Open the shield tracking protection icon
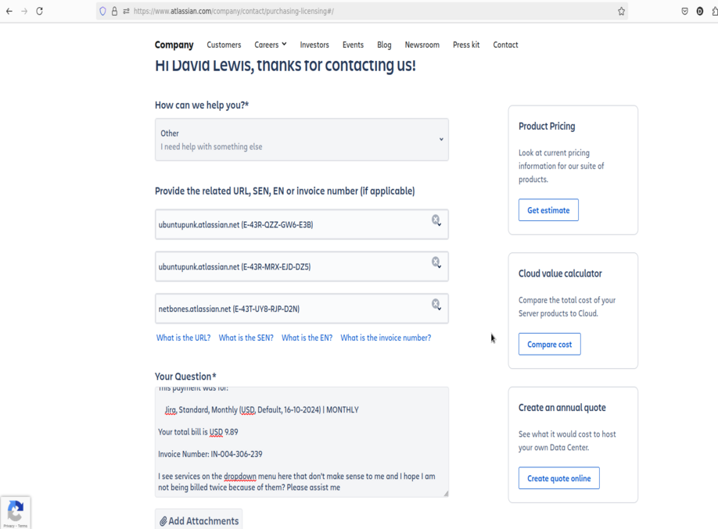This screenshot has width=718, height=529. tap(103, 12)
